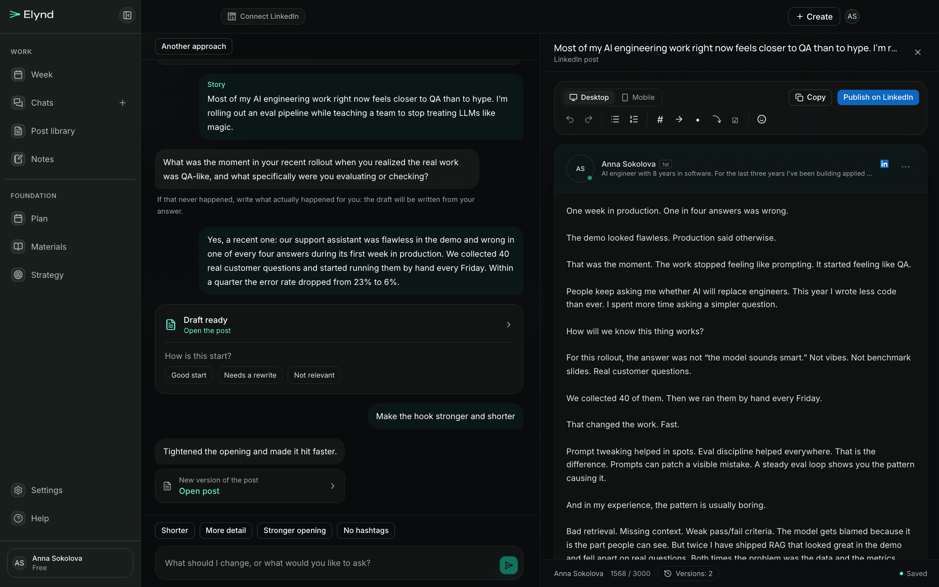
Task: Send the chat message with arrow button
Action: click(509, 565)
